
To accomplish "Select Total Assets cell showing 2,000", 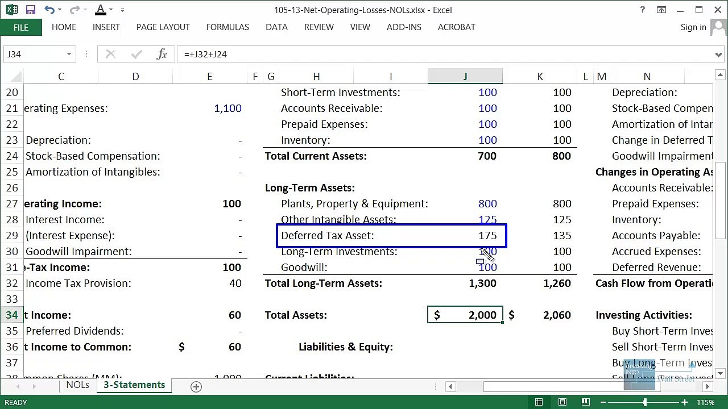I will (465, 315).
